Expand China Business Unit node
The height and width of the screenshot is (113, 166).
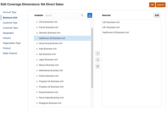click(x=37, y=22)
